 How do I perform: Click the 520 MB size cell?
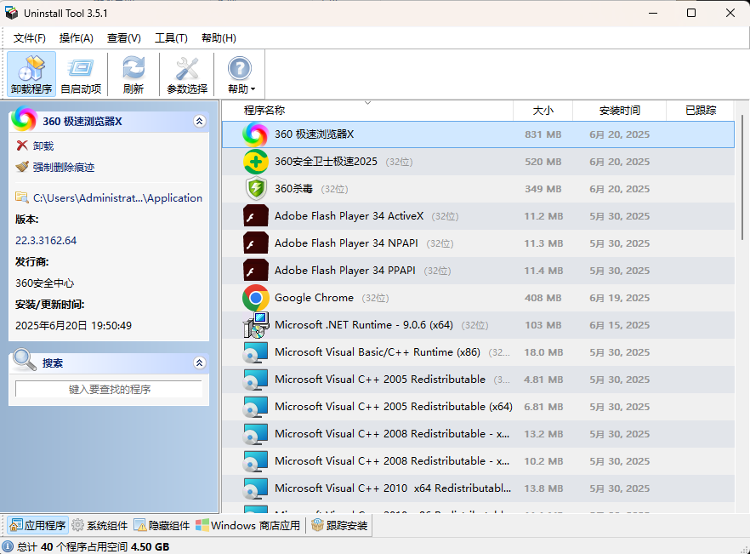[x=543, y=162]
